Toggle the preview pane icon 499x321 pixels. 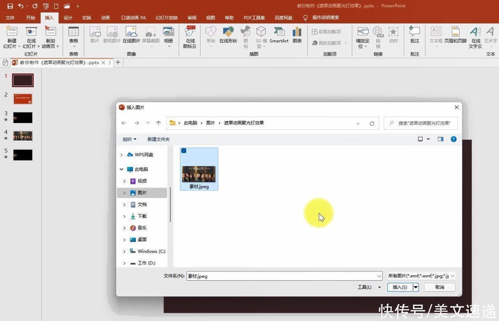click(441, 139)
